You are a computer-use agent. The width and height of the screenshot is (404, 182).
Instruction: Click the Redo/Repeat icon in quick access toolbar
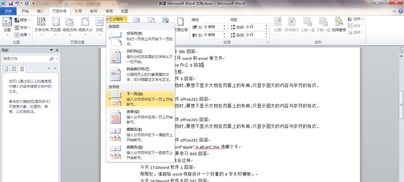26,3
